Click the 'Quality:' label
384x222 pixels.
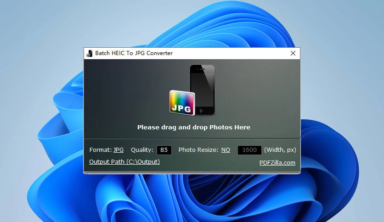pyautogui.click(x=142, y=150)
